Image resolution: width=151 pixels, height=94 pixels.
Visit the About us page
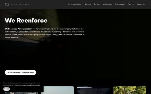(x=141, y=4)
